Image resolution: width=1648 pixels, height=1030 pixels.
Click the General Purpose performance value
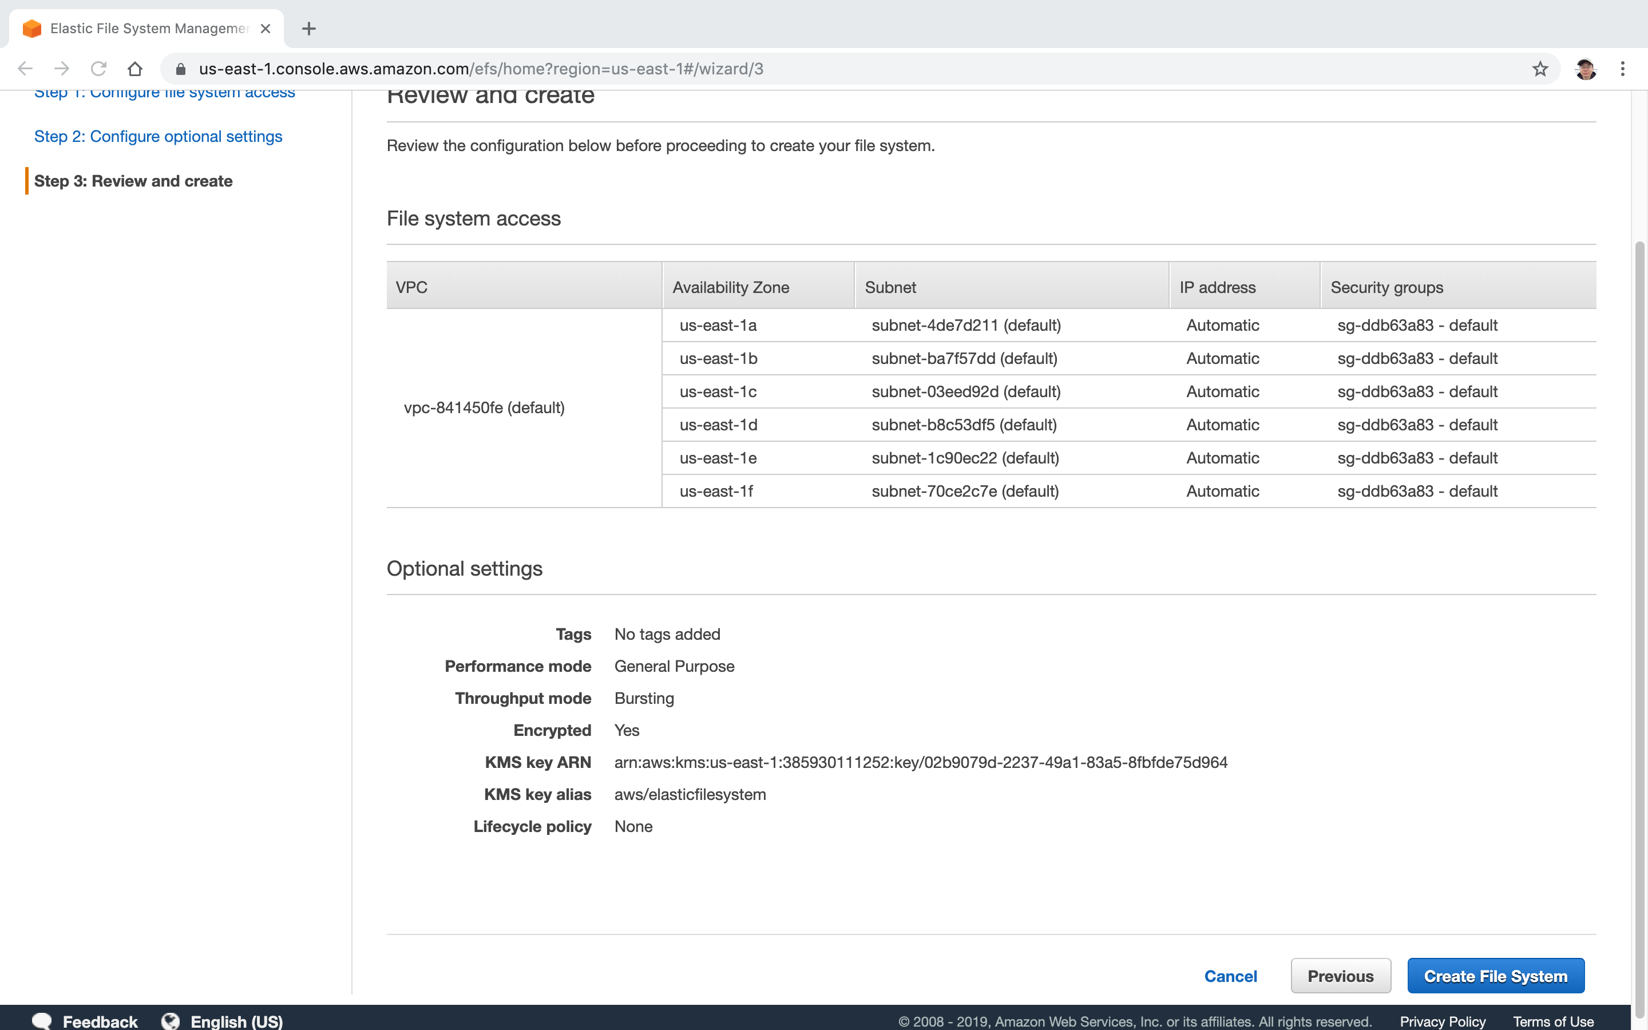pos(674,666)
